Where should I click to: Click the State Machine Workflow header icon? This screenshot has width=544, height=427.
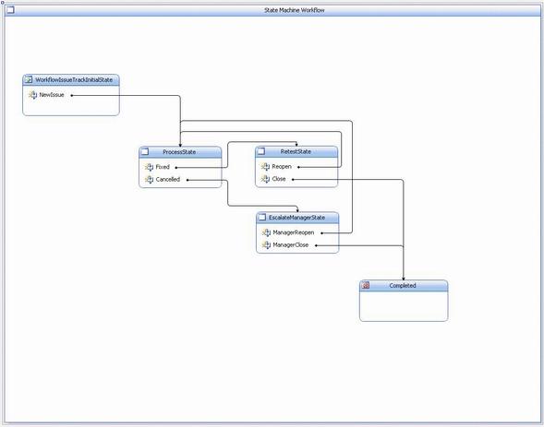tap(10, 10)
